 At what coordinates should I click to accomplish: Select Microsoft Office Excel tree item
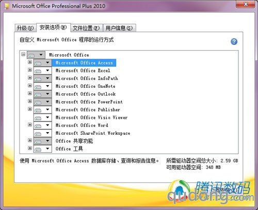[x=83, y=71]
